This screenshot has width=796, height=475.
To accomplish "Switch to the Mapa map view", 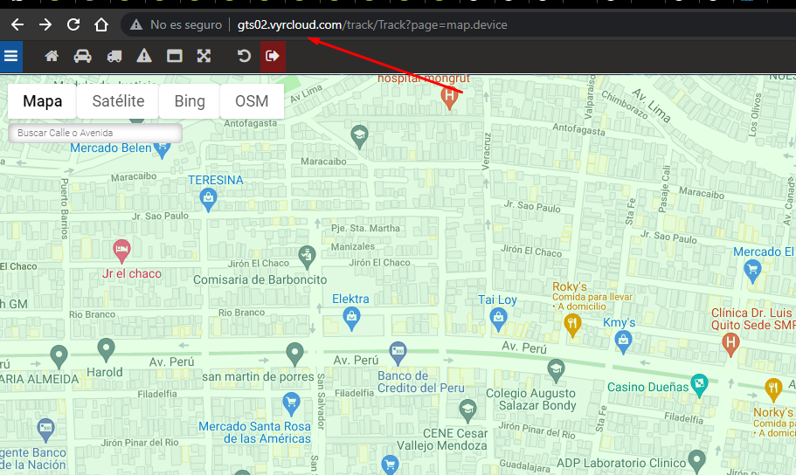I will (42, 101).
